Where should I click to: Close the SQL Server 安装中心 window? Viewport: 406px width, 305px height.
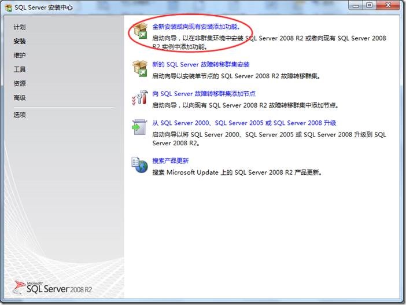coord(388,5)
